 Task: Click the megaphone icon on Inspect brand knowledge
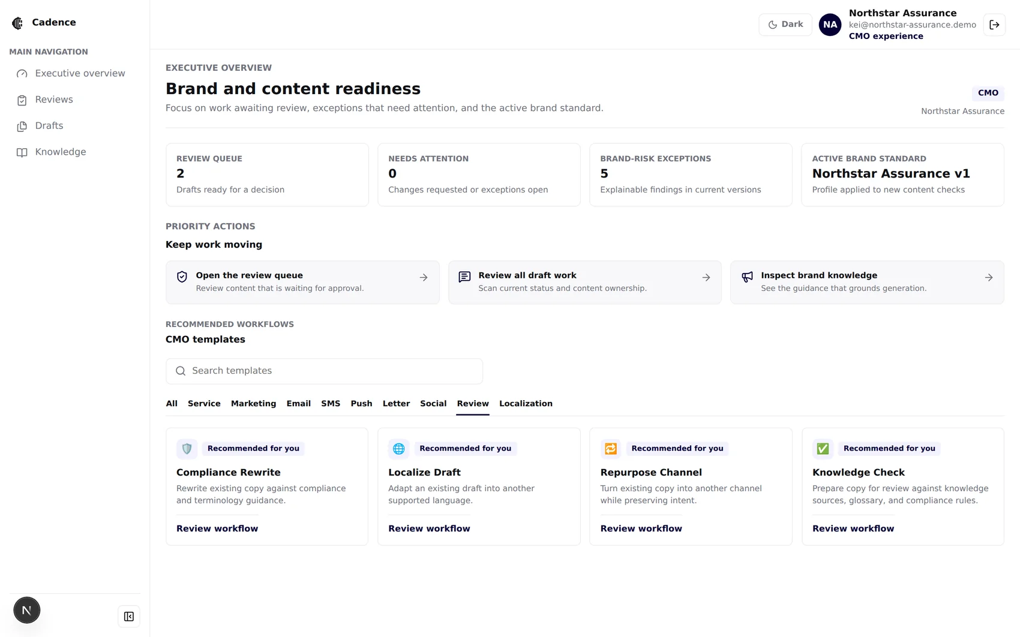tap(747, 277)
